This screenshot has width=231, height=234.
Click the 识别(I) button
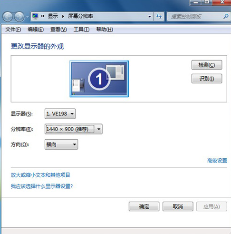click(x=207, y=79)
